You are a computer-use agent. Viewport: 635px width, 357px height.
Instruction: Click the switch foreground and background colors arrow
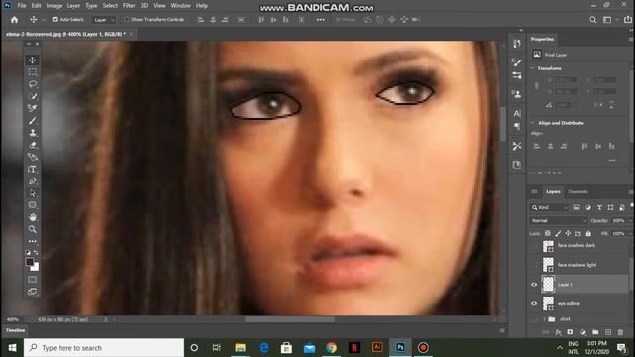pos(36,253)
